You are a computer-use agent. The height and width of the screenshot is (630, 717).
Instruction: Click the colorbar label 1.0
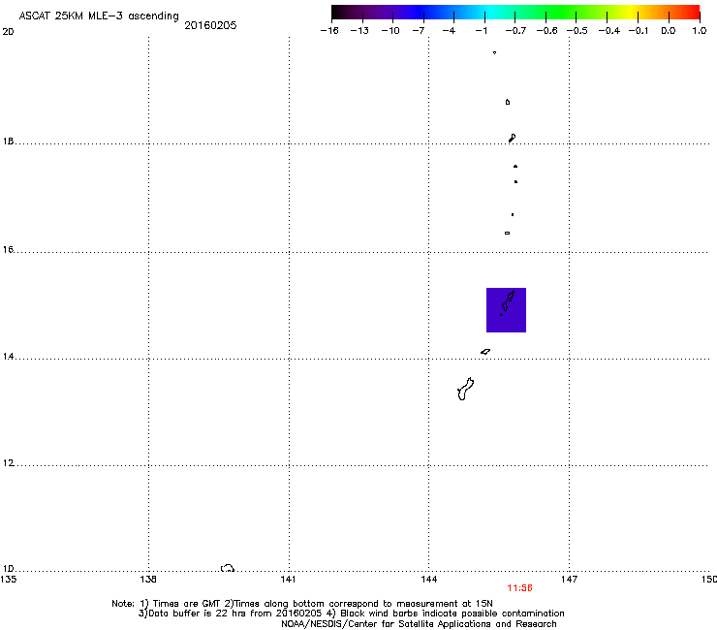[700, 31]
